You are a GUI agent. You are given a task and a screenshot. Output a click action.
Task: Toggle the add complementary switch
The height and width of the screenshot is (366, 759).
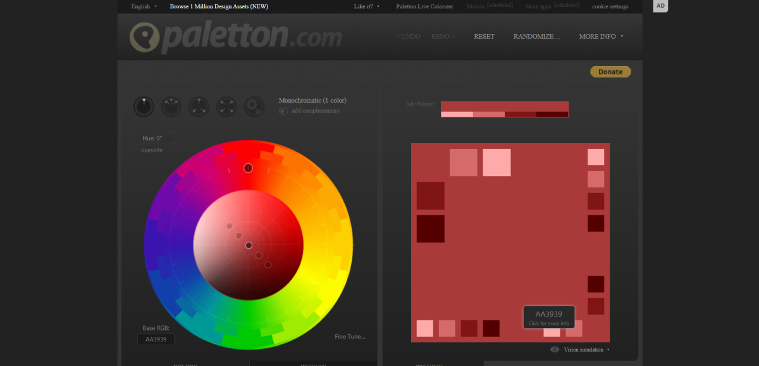[283, 111]
